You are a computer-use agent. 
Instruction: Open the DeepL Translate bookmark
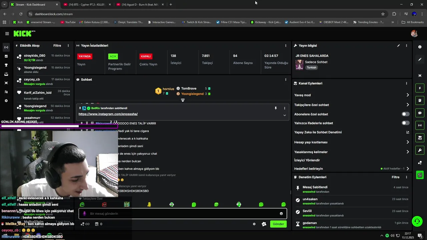click(x=128, y=22)
